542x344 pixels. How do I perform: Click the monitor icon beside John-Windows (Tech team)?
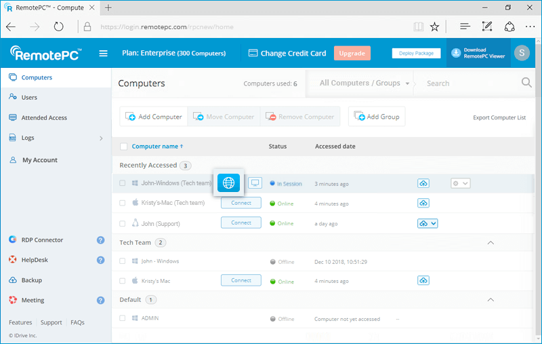(255, 183)
